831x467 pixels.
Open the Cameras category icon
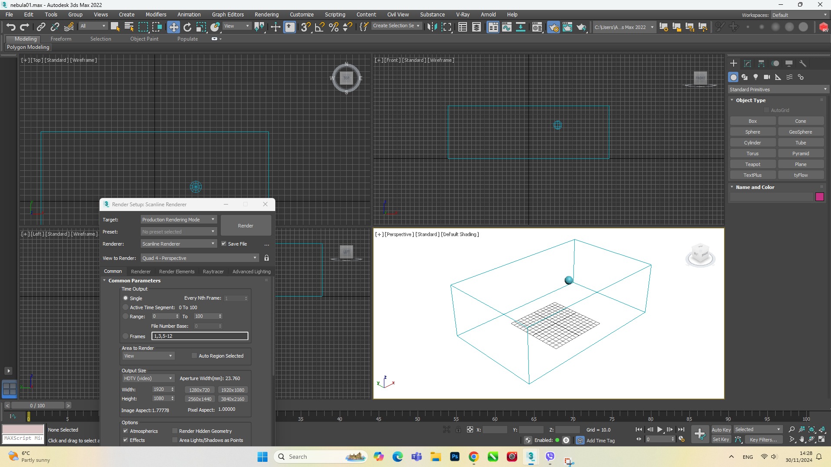(x=767, y=77)
